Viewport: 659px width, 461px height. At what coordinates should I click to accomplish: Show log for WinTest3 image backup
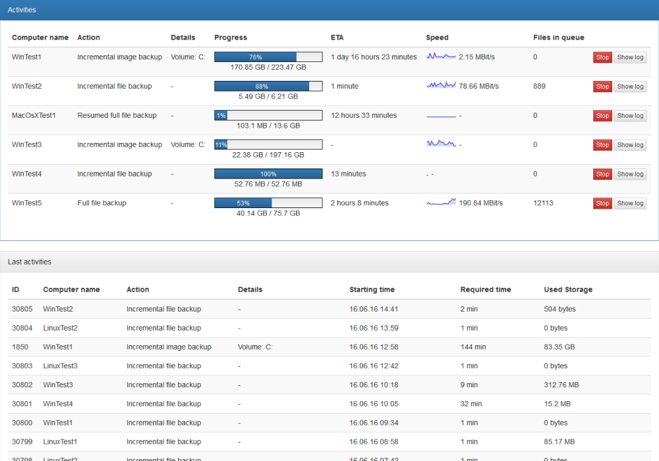tap(629, 144)
